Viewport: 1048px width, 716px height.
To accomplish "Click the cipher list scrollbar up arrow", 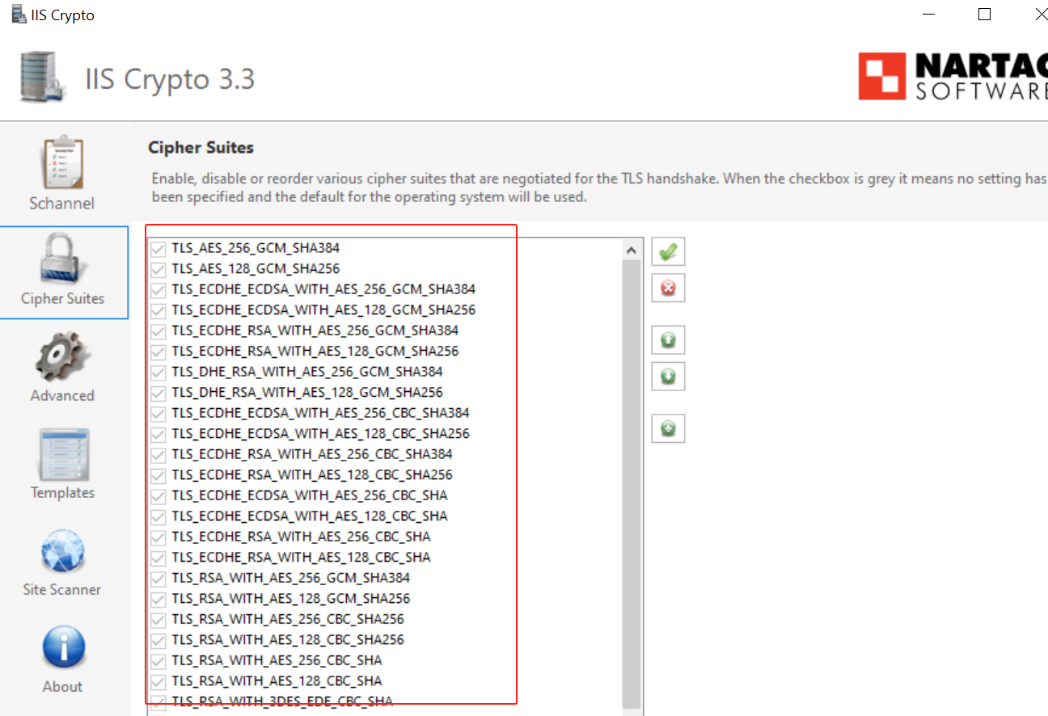I will [632, 251].
